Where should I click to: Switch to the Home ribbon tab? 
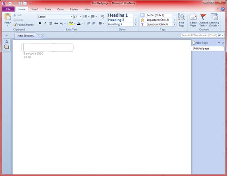coord(22,9)
